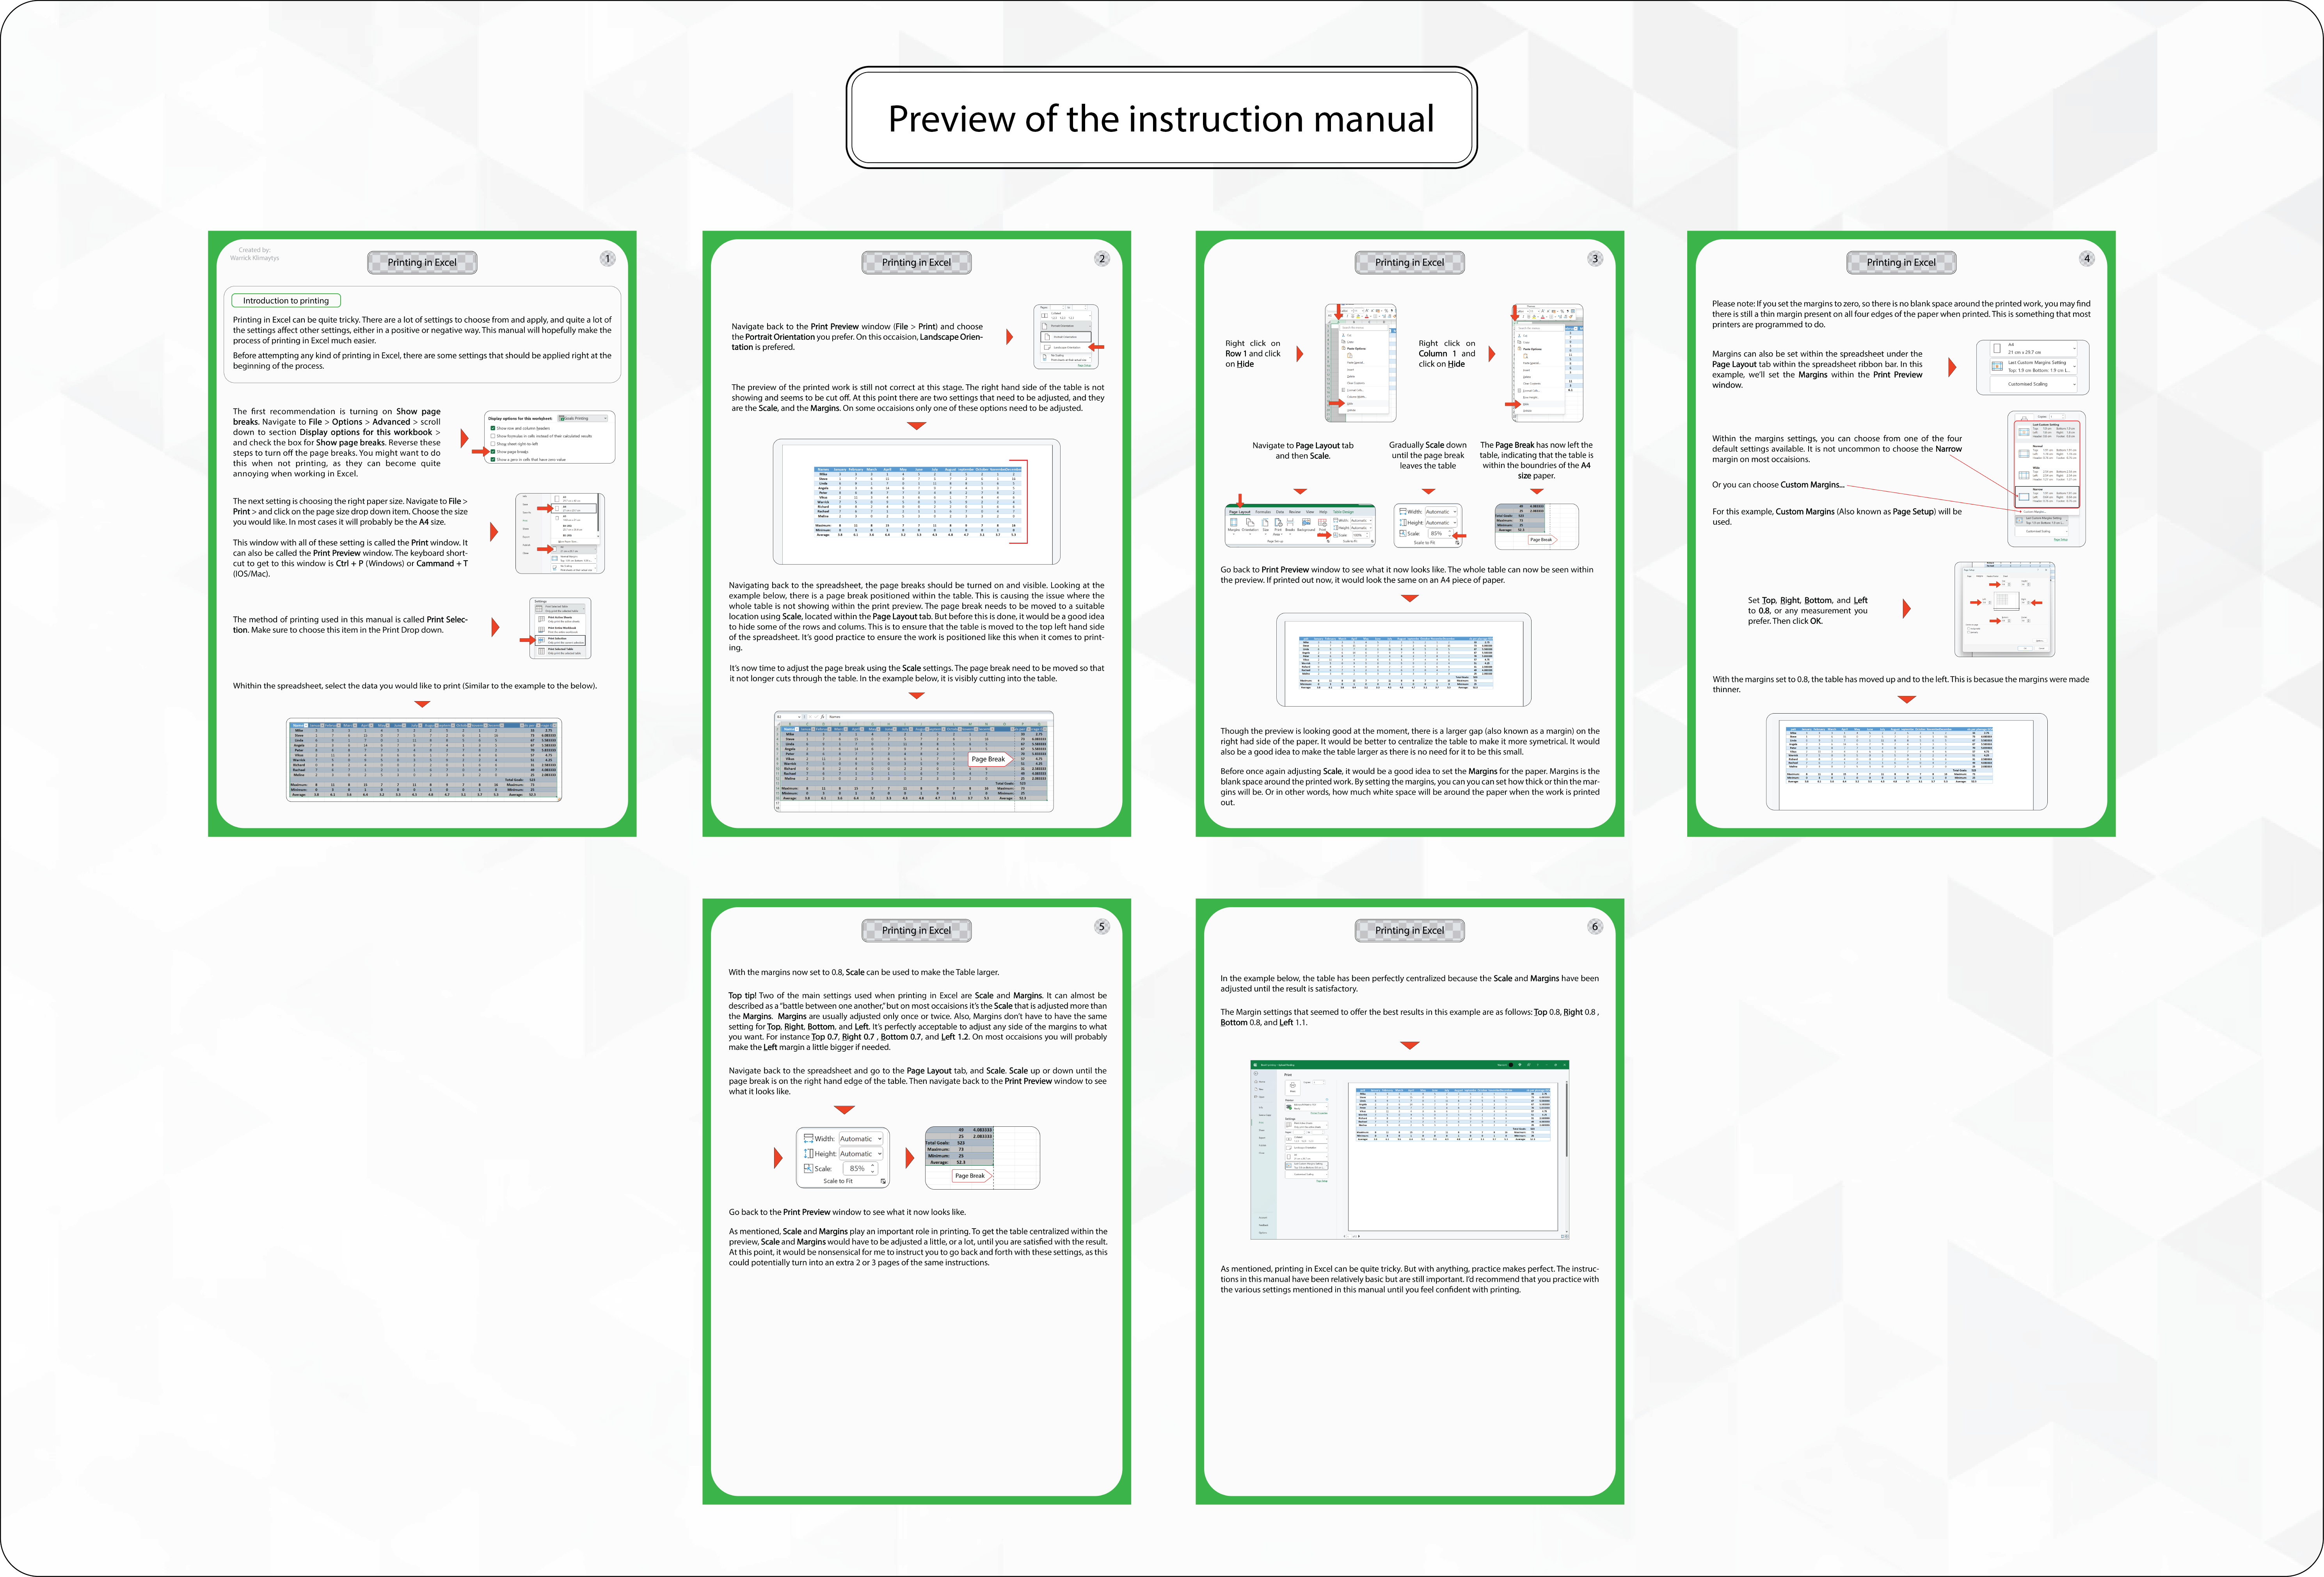Click the Breaks icon in page 3 ribbon
This screenshot has width=2324, height=1577.
[1290, 522]
